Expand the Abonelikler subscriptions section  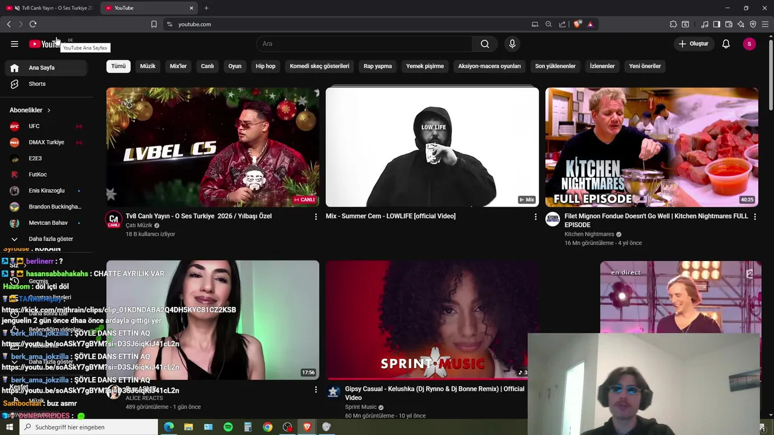(30, 110)
